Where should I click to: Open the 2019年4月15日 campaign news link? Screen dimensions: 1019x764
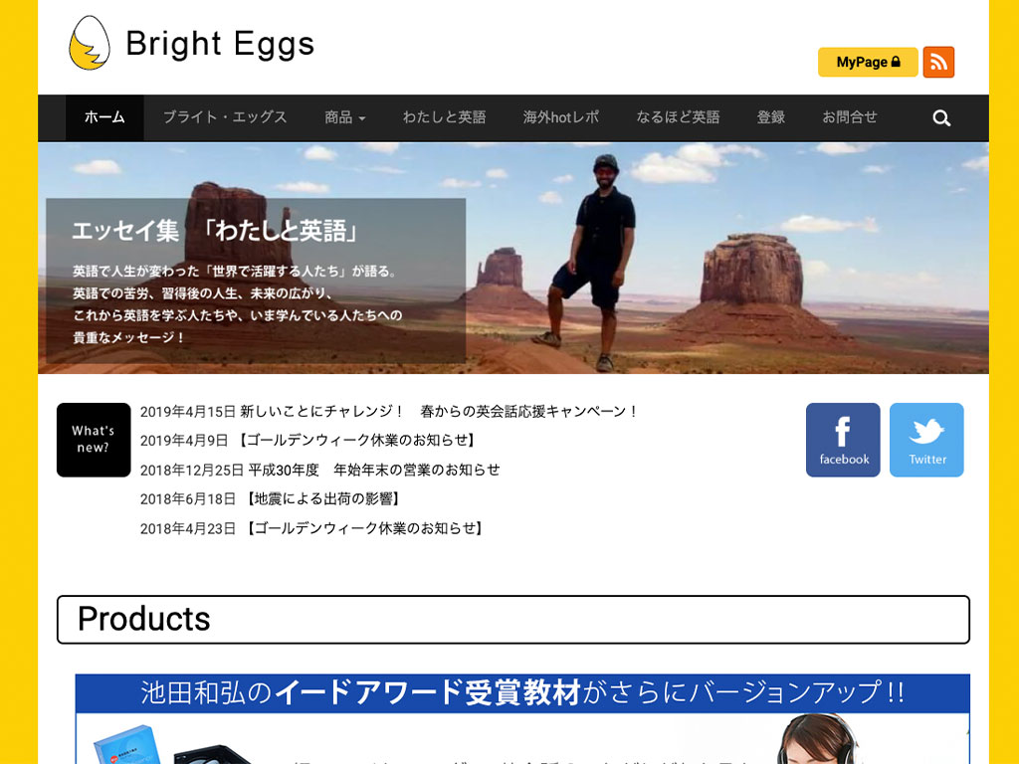click(389, 411)
